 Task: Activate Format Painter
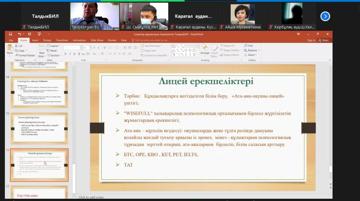25,55
